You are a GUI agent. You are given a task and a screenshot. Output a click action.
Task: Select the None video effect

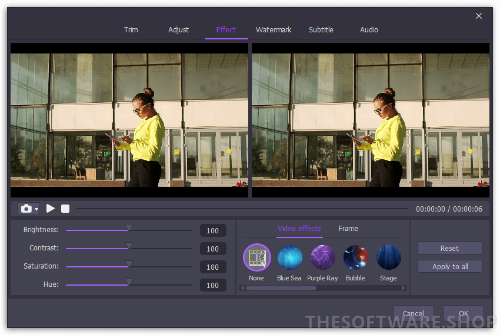tap(256, 257)
